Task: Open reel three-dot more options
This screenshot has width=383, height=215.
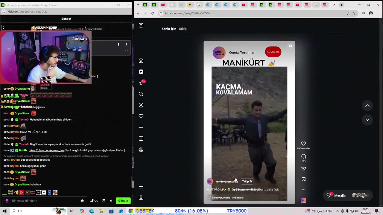Action: (303, 190)
